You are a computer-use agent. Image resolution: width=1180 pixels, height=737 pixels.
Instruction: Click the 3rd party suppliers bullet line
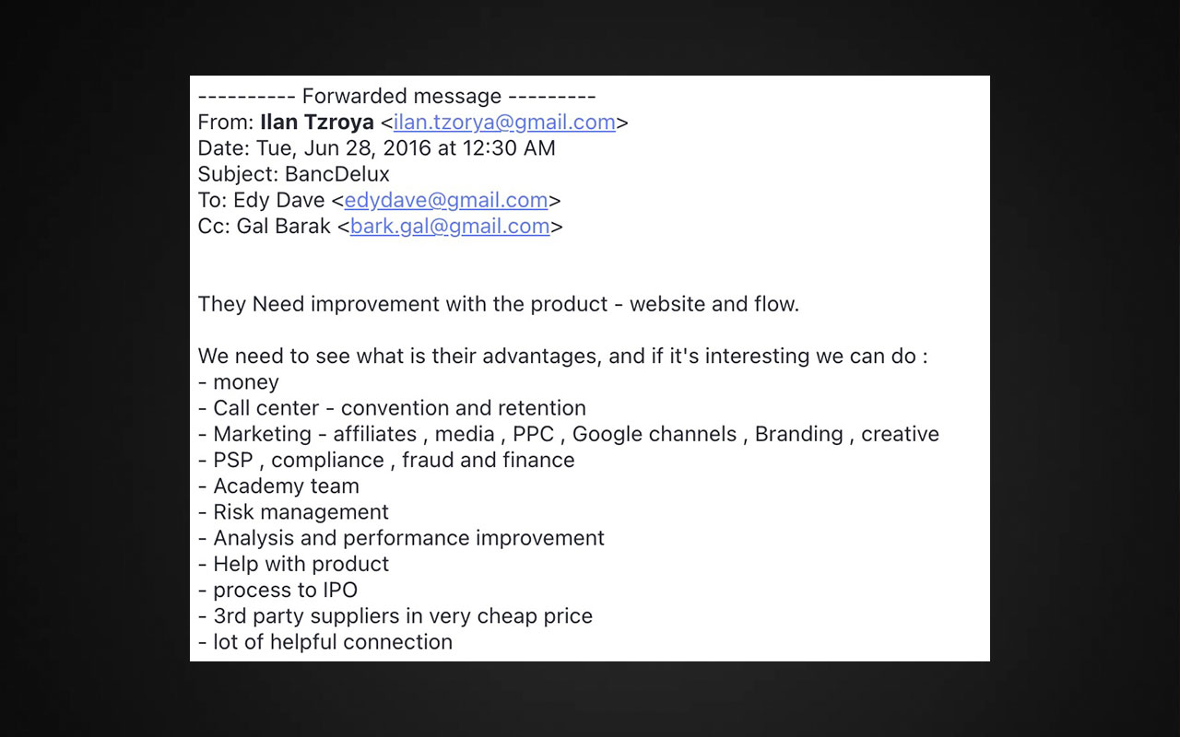click(x=395, y=615)
